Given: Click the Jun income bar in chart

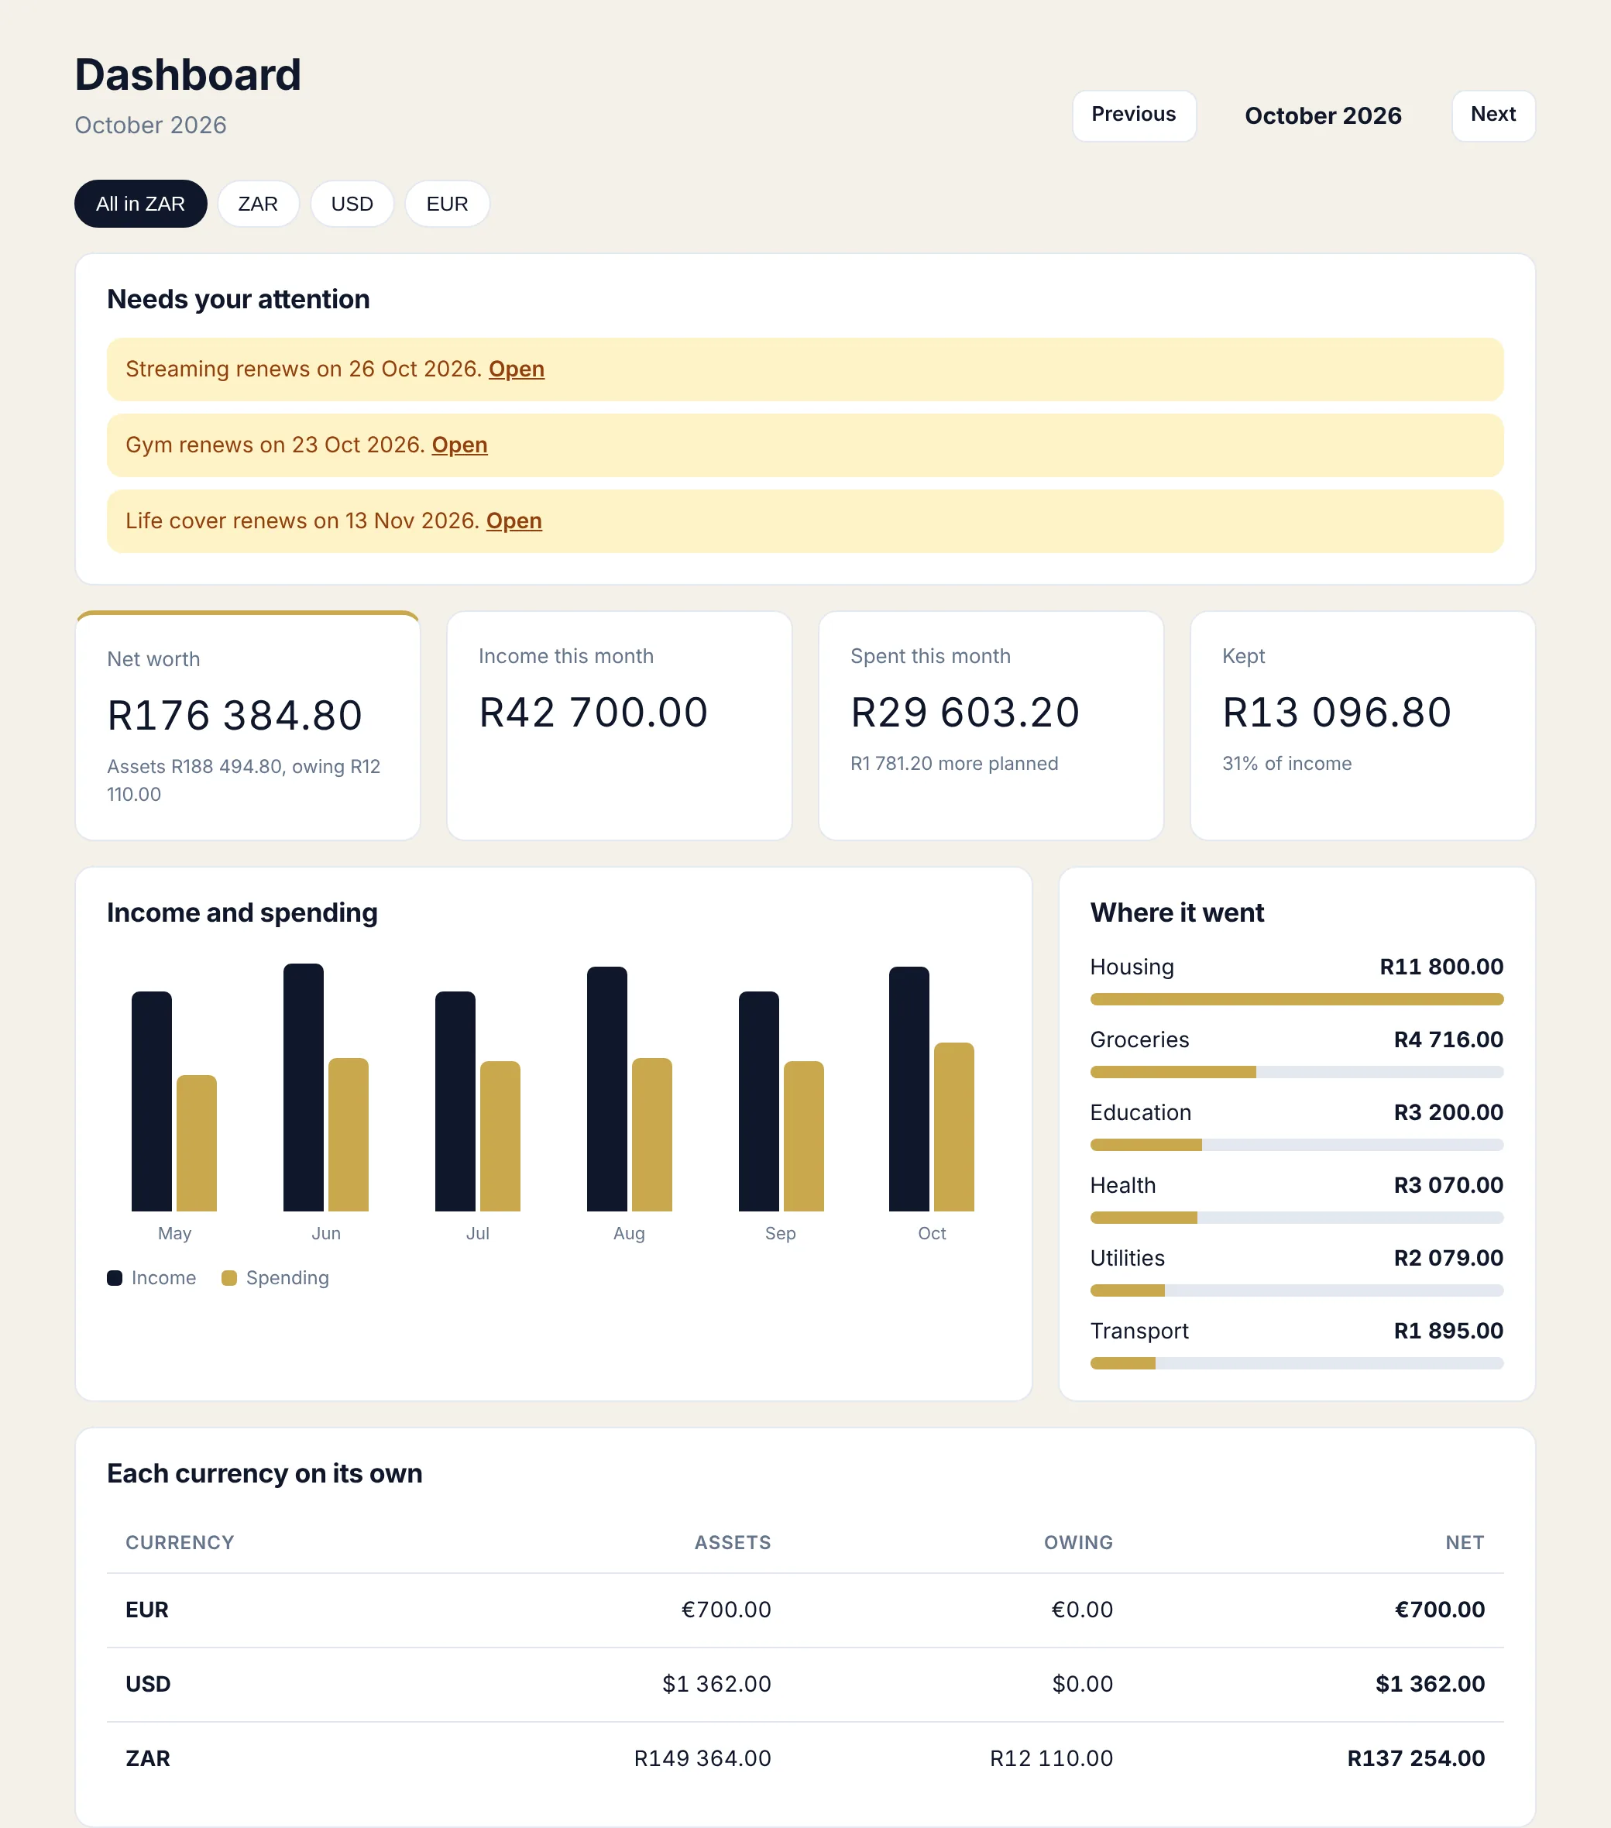Looking at the screenshot, I should pos(304,1088).
